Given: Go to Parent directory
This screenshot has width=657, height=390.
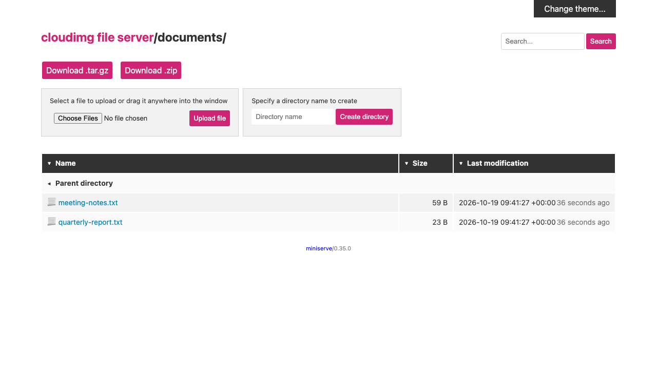Looking at the screenshot, I should pyautogui.click(x=84, y=183).
